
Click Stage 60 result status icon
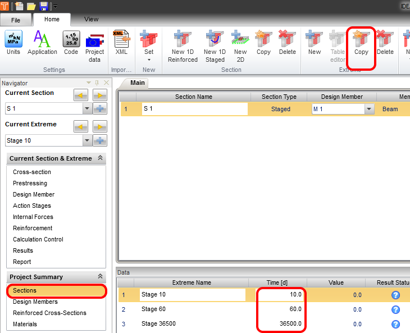click(x=395, y=309)
